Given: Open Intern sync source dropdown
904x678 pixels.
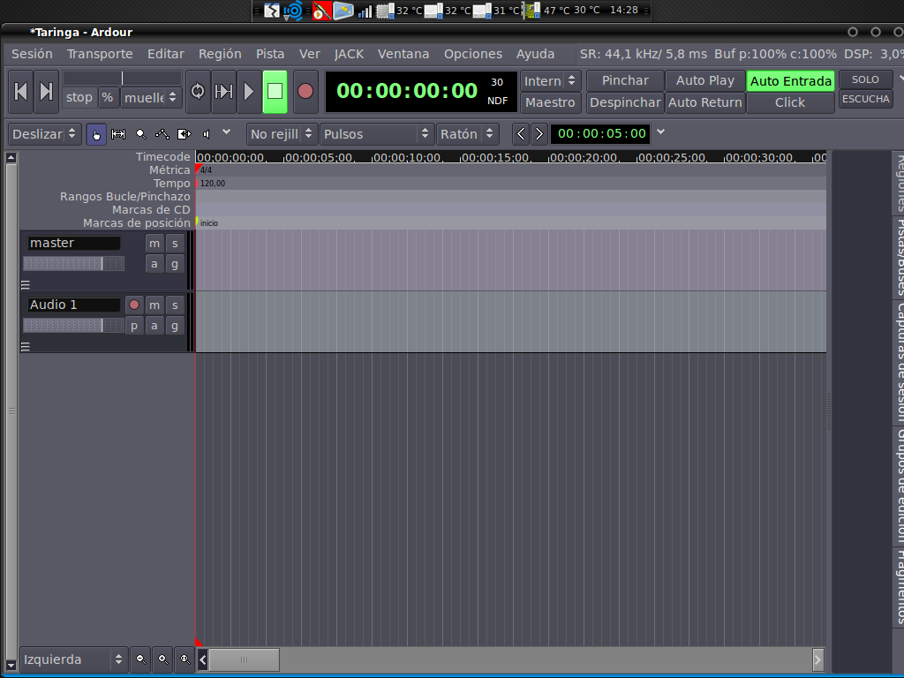Looking at the screenshot, I should point(551,81).
